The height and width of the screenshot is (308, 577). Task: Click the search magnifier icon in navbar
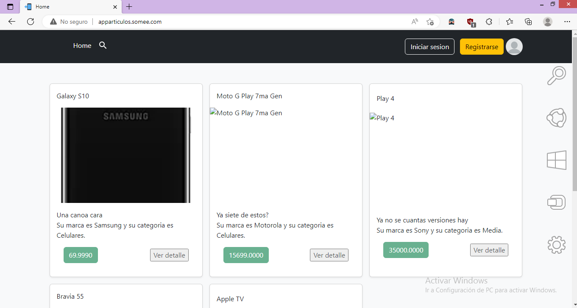click(x=103, y=45)
